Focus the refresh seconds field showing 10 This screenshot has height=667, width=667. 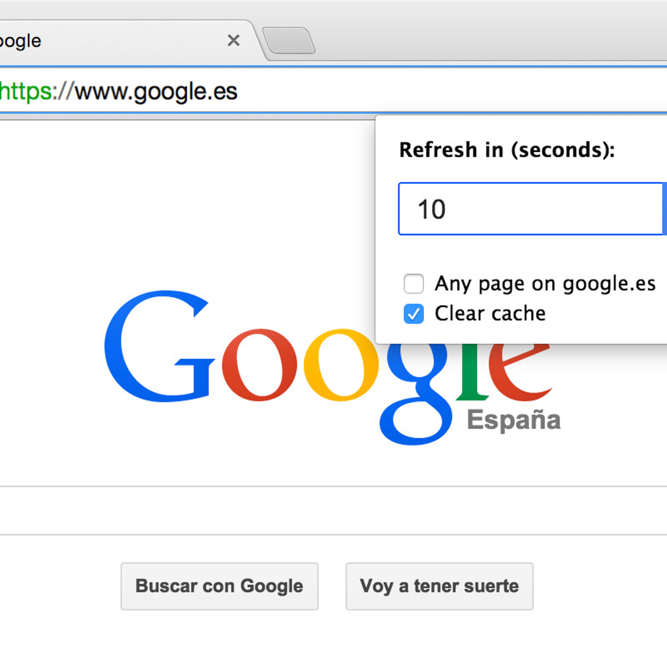point(531,209)
